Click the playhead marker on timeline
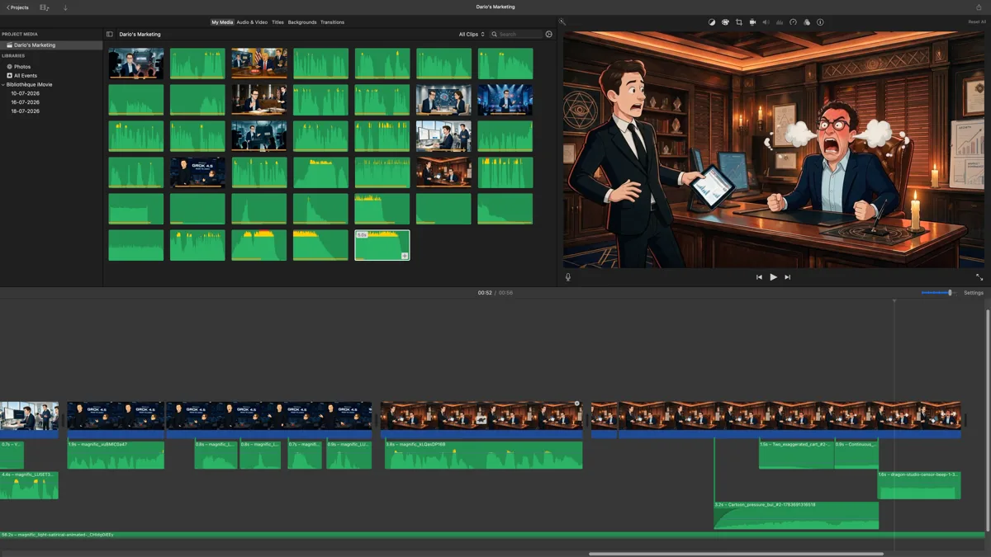This screenshot has height=557, width=991. tap(894, 300)
